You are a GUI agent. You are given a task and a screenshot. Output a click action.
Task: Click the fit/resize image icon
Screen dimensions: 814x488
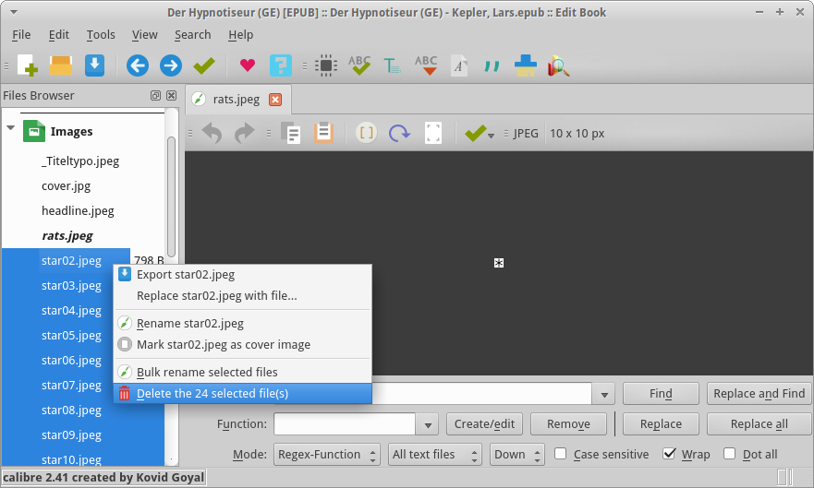(433, 133)
